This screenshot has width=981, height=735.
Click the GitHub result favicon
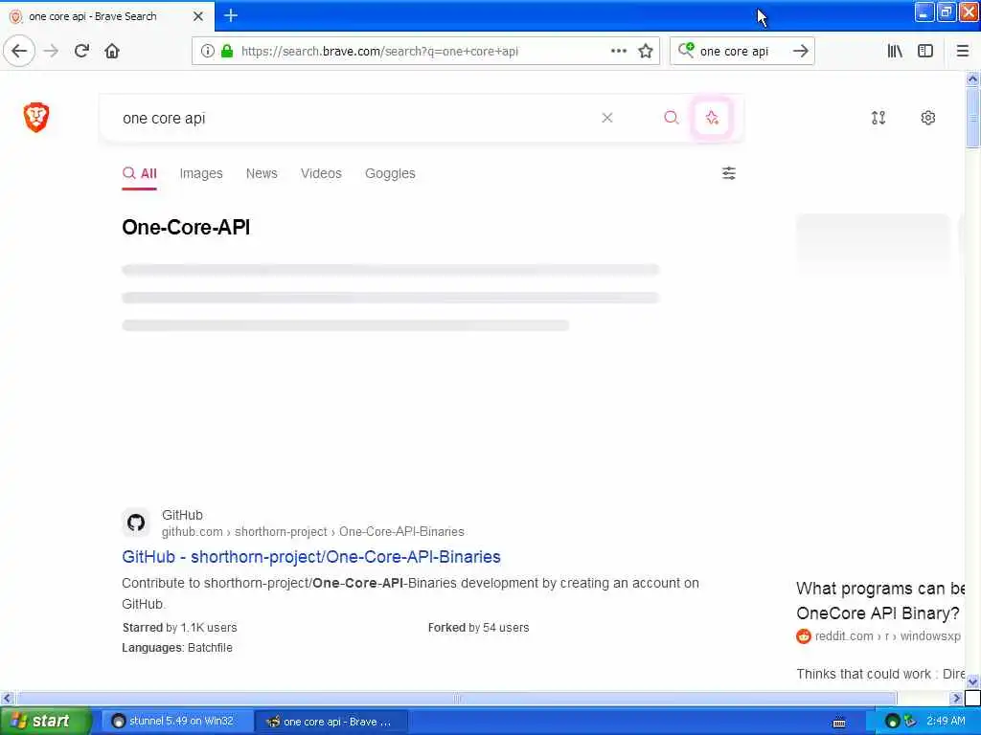[136, 522]
